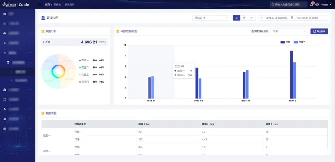335x162 pixels.
Task: Open the user account menu caret
Action: [331, 4]
